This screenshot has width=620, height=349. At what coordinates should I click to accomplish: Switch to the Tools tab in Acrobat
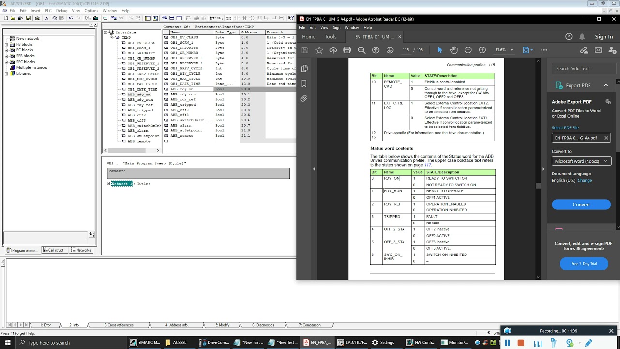pos(331,37)
